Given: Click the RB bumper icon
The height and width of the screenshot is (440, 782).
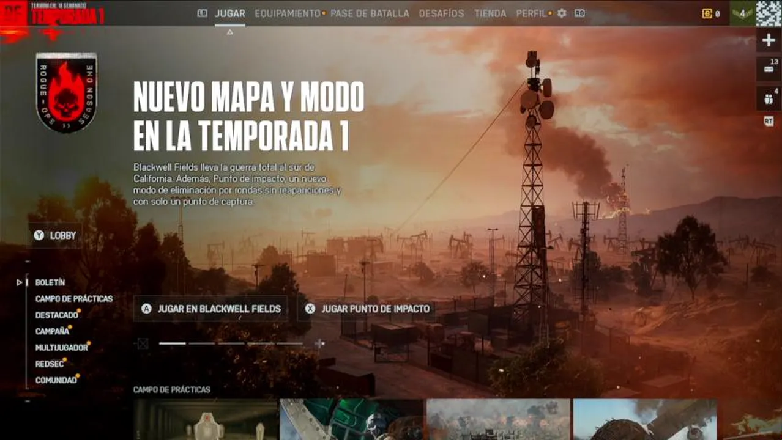Looking at the screenshot, I should click(x=579, y=13).
